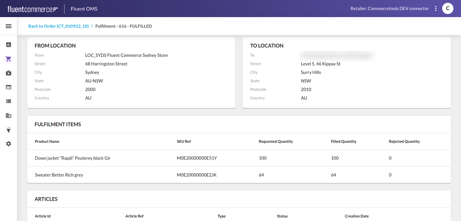
Task: Click the user avatar labeled C
Action: (448, 9)
